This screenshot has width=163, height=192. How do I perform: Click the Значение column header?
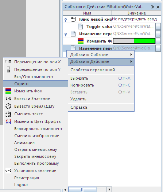[136, 13]
